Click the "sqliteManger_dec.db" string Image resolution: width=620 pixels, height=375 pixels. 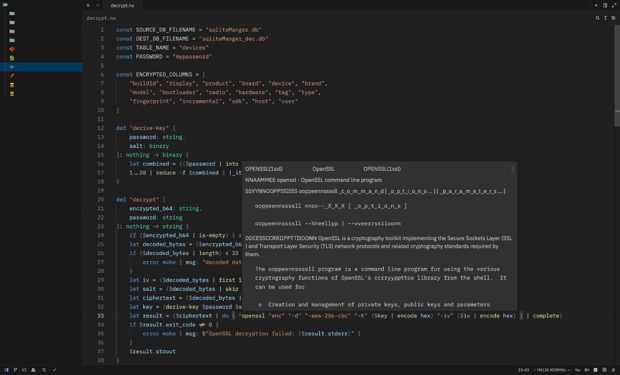click(x=233, y=39)
